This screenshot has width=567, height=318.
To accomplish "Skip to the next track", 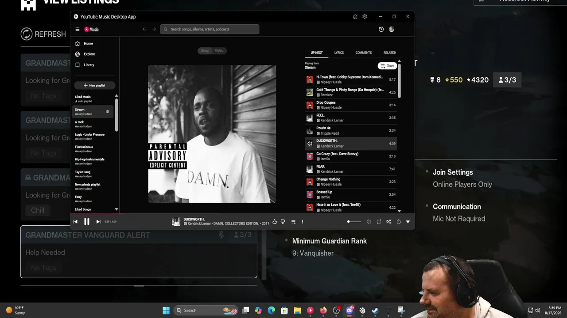I will click(x=98, y=222).
